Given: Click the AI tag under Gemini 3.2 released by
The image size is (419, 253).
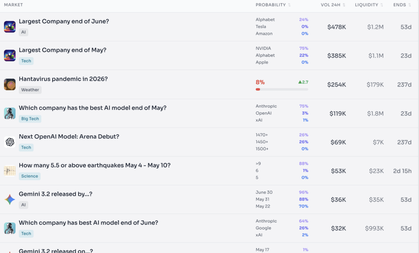Looking at the screenshot, I should click(23, 205).
